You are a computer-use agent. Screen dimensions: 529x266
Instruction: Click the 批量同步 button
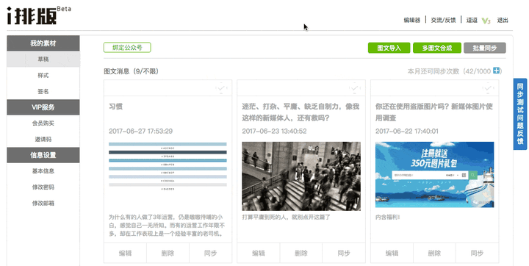(485, 48)
